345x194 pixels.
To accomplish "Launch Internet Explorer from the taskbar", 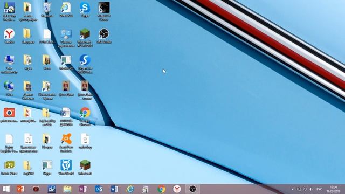I will tap(130, 189).
